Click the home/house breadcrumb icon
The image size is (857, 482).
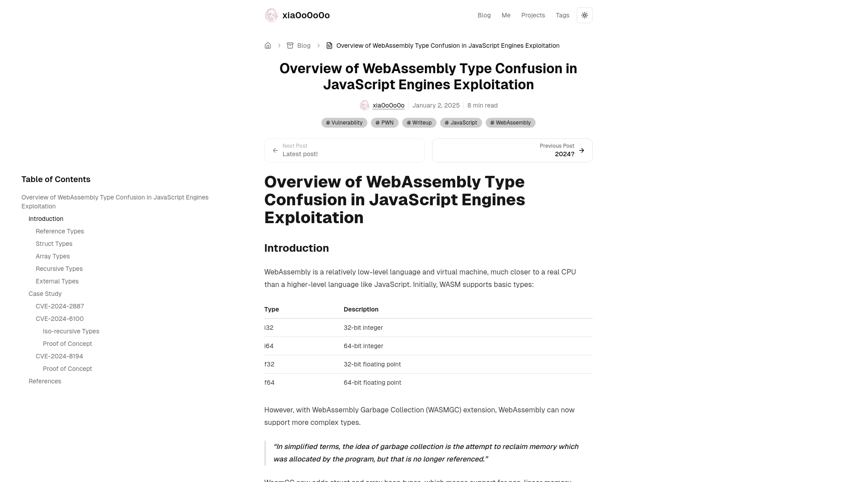pos(268,46)
